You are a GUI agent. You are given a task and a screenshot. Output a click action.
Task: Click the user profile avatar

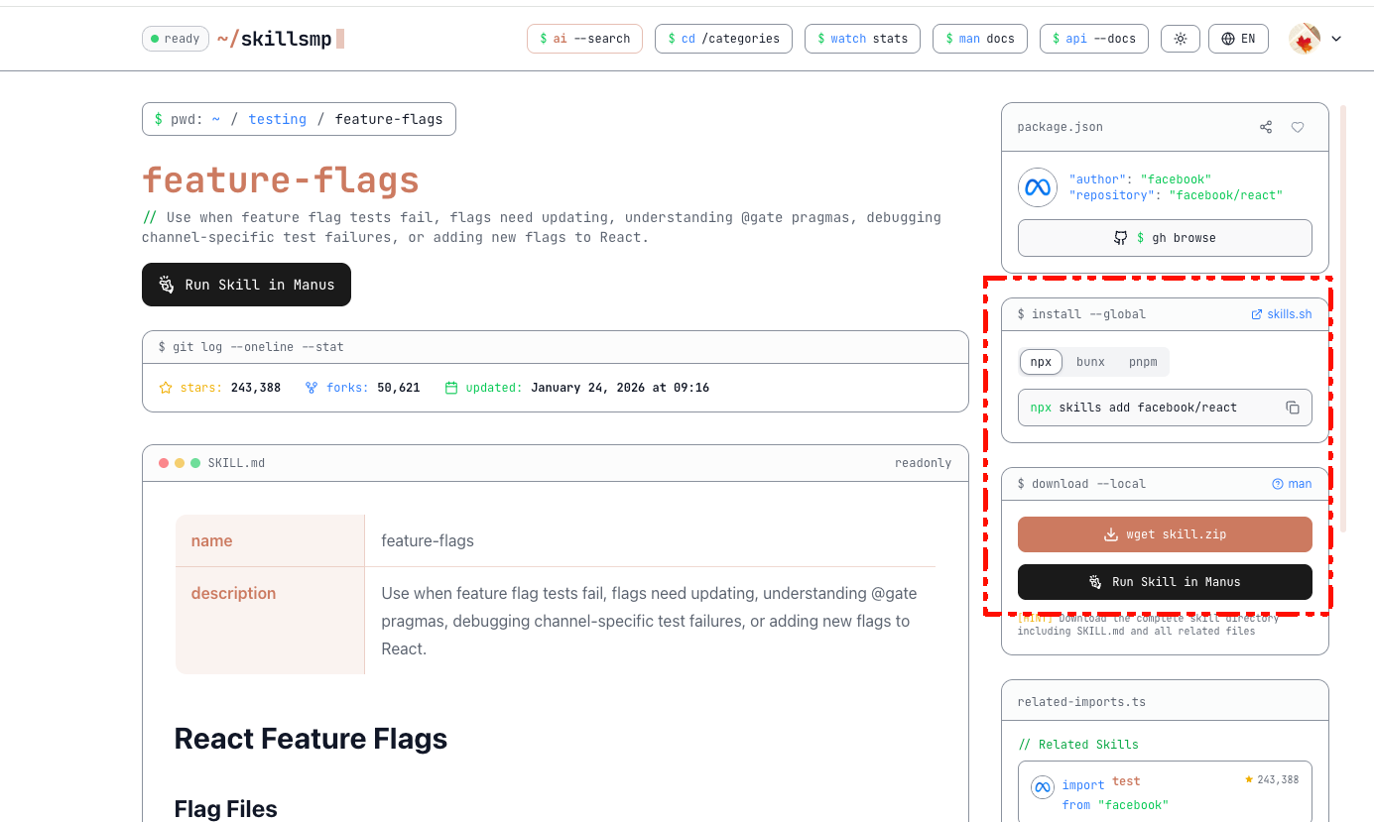click(1304, 39)
